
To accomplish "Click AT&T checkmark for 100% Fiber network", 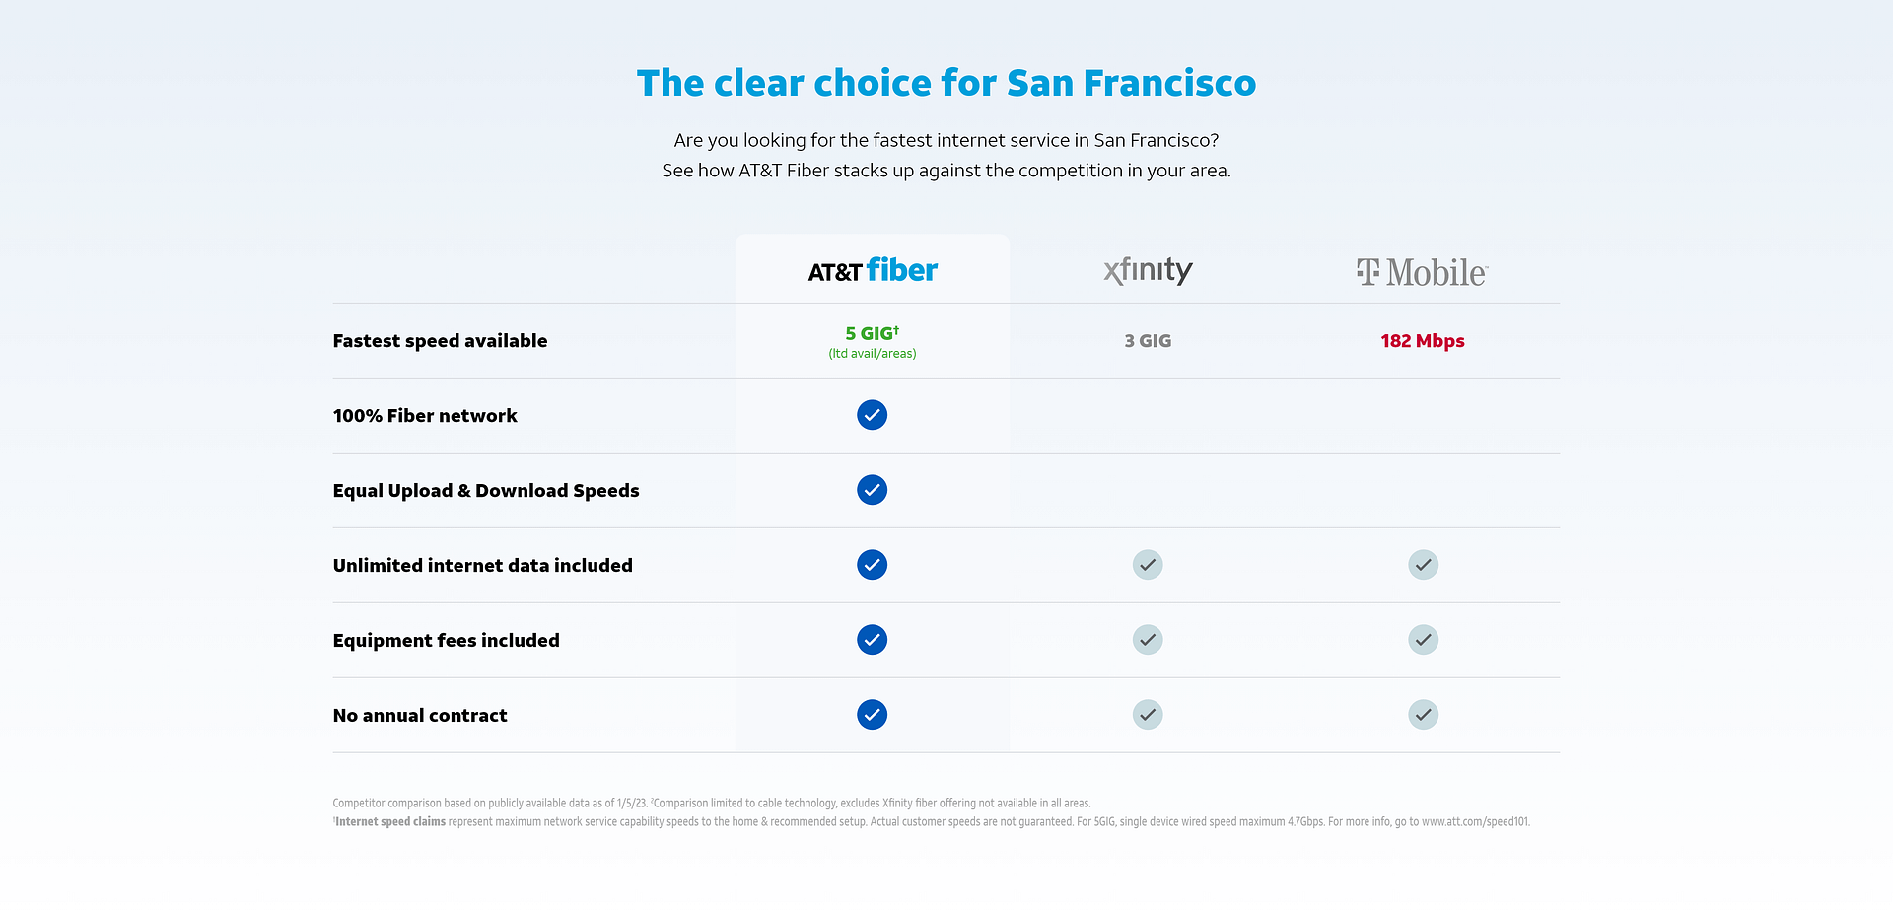I will point(872,415).
